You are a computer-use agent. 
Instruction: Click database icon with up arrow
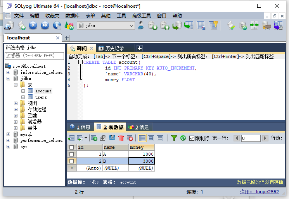[164, 26]
